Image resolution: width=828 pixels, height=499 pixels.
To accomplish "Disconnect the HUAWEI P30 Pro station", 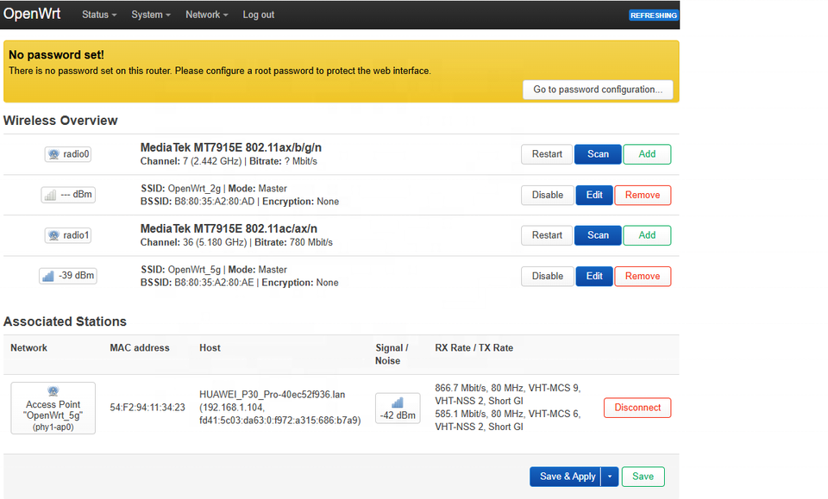I will (x=637, y=408).
